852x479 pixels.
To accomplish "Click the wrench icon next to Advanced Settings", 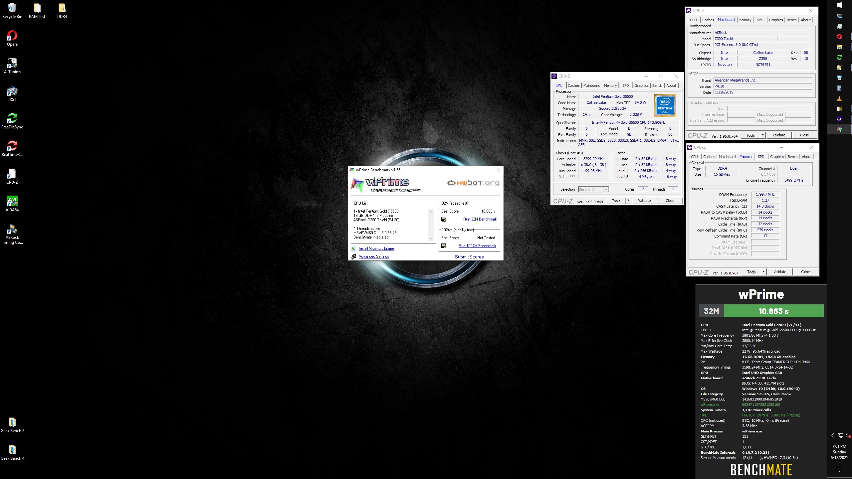I will pyautogui.click(x=353, y=256).
